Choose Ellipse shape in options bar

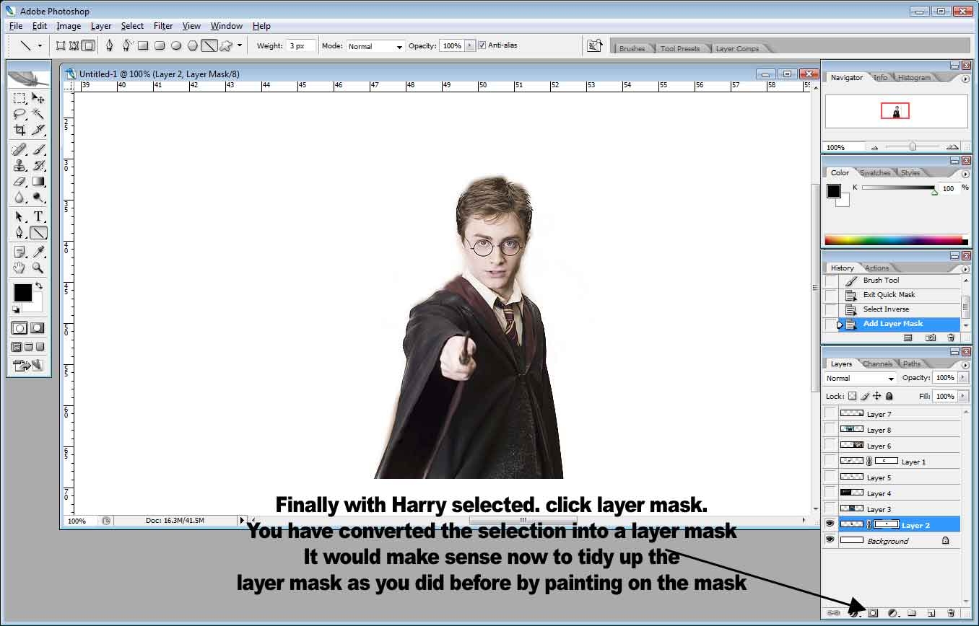point(176,45)
